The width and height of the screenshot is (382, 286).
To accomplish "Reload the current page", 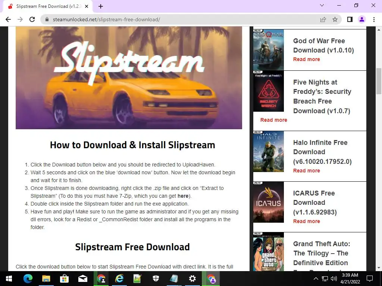I will click(32, 19).
